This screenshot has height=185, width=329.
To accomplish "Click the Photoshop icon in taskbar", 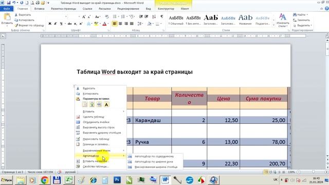I will (117, 180).
